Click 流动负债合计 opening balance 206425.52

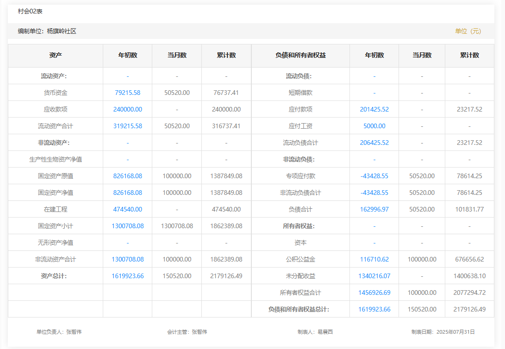click(374, 143)
